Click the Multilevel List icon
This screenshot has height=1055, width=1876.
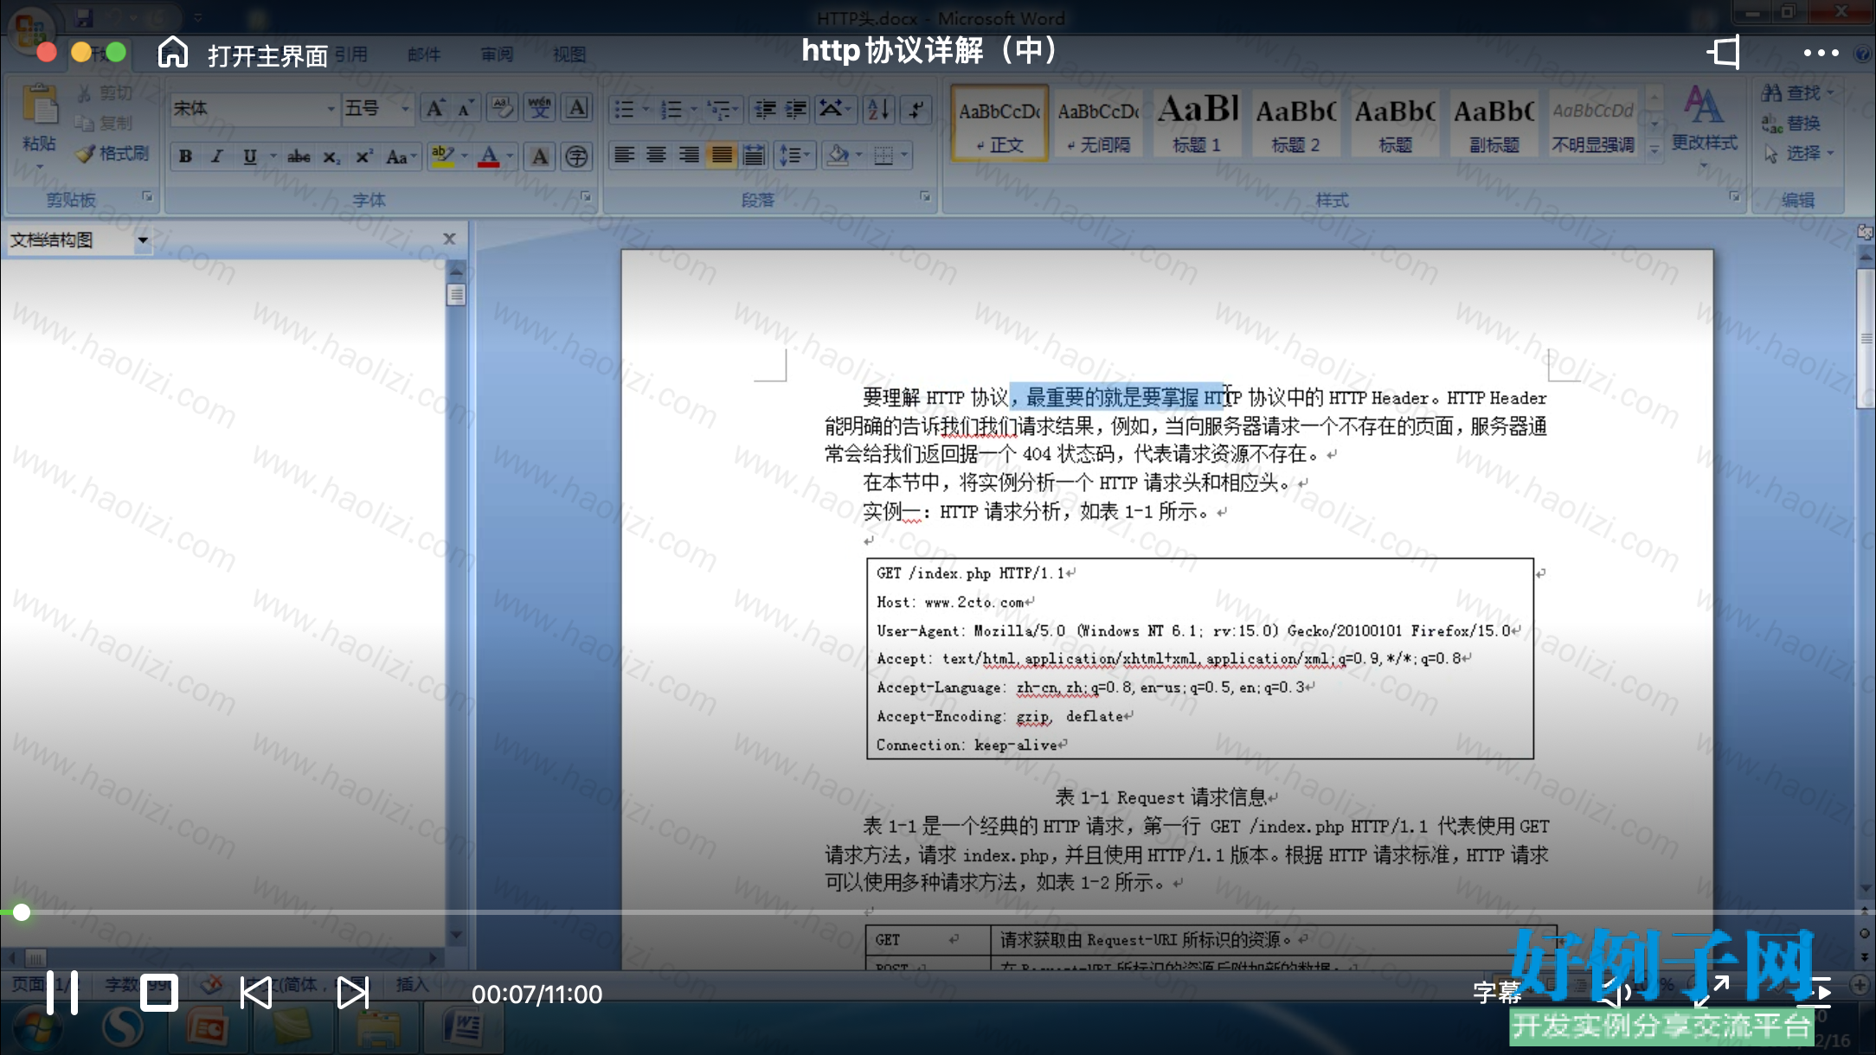click(x=718, y=109)
